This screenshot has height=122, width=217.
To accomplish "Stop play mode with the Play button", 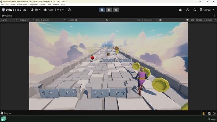I will pos(102,10).
